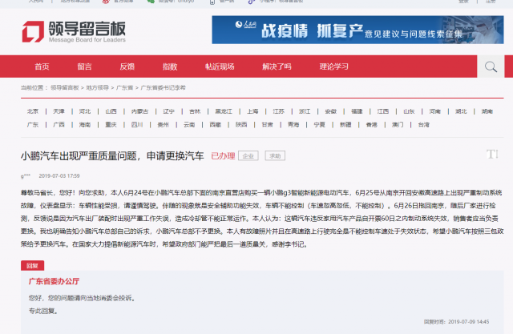513x334 pixels.
Task: Open the 战疫情 抓复产 banner
Action: (x=357, y=30)
